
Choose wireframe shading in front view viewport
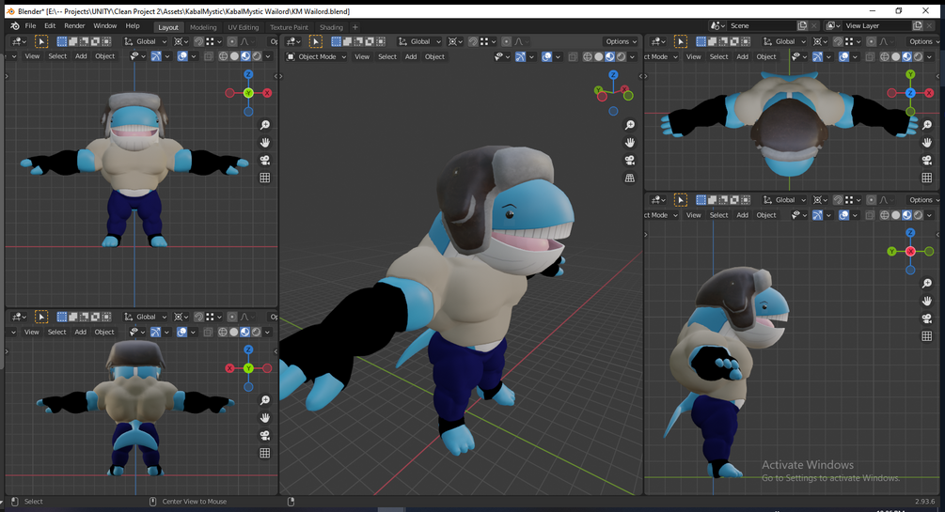tap(223, 56)
